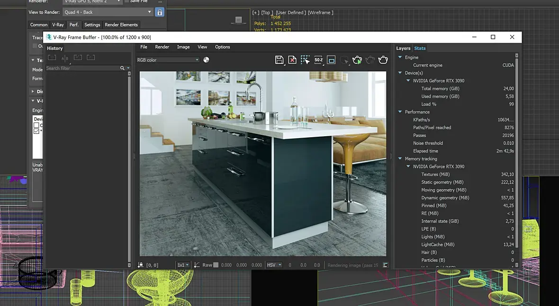Collapse the Memory tracking section
This screenshot has height=306, width=559.
coord(400,159)
